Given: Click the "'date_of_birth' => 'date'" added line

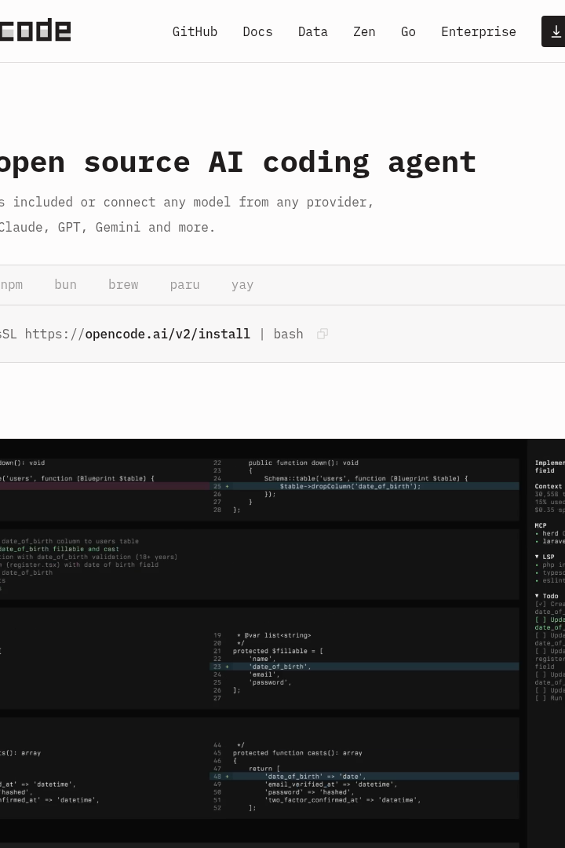Looking at the screenshot, I should [364, 776].
